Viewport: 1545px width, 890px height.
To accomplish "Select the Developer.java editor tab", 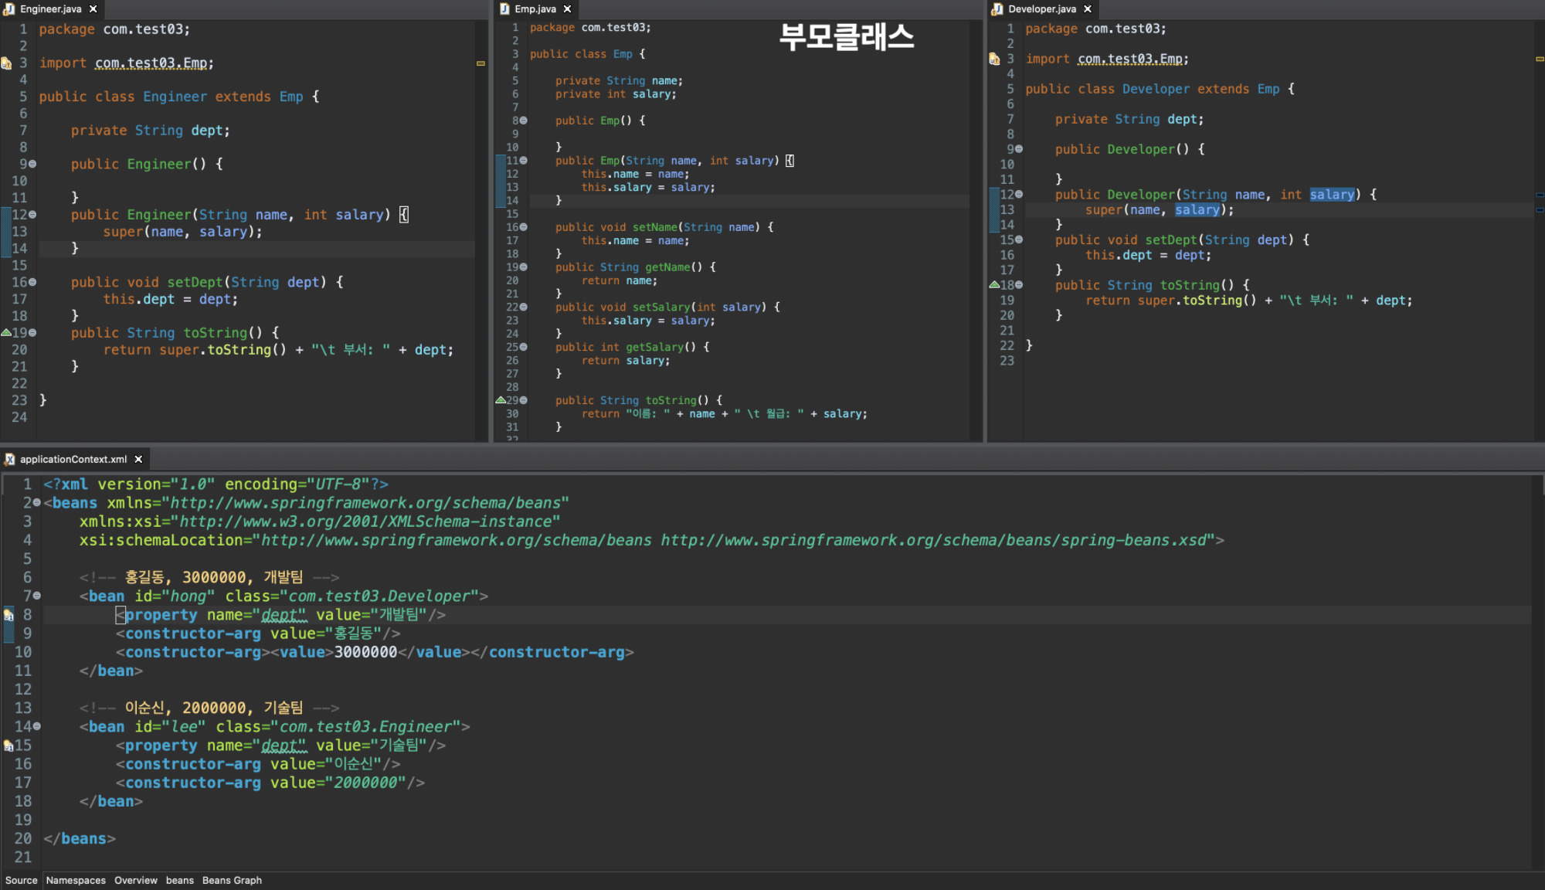I will [x=1041, y=9].
